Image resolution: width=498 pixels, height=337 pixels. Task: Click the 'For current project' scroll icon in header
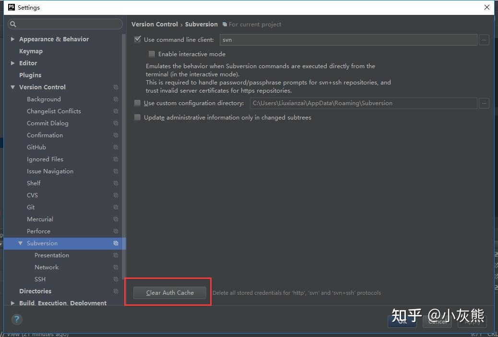coord(224,24)
